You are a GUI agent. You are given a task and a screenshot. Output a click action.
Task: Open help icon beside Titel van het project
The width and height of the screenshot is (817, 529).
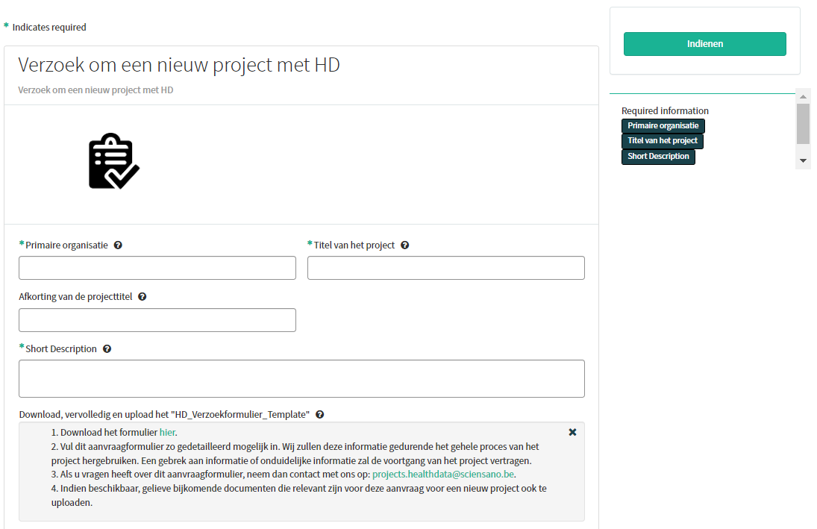pos(404,245)
